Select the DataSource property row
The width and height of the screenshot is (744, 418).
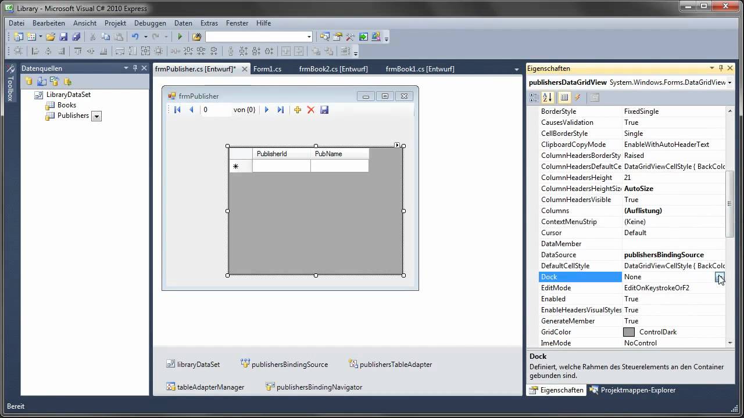[632, 255]
